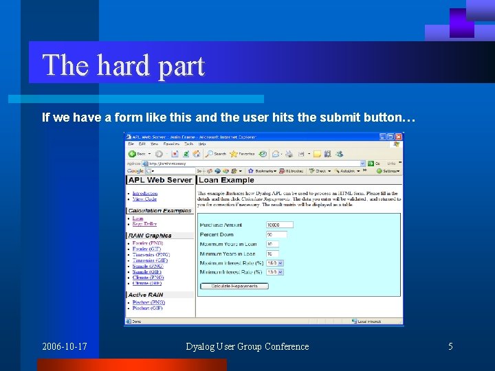Click the Maximum Years in Loan field
The width and height of the screenshot is (495, 371).
click(x=272, y=244)
